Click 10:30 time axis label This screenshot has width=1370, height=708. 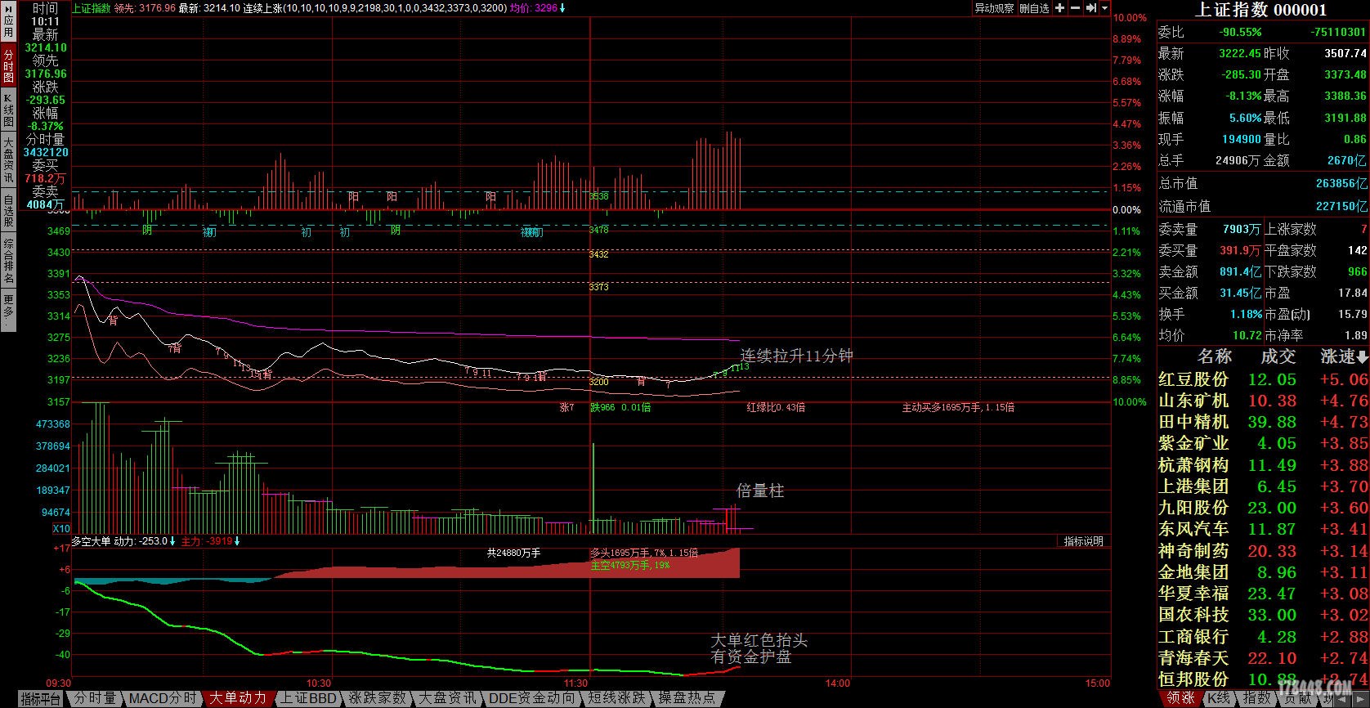pyautogui.click(x=319, y=683)
